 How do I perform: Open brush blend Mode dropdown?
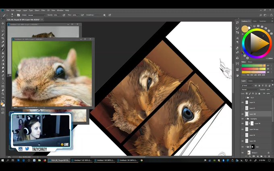(x=37, y=15)
